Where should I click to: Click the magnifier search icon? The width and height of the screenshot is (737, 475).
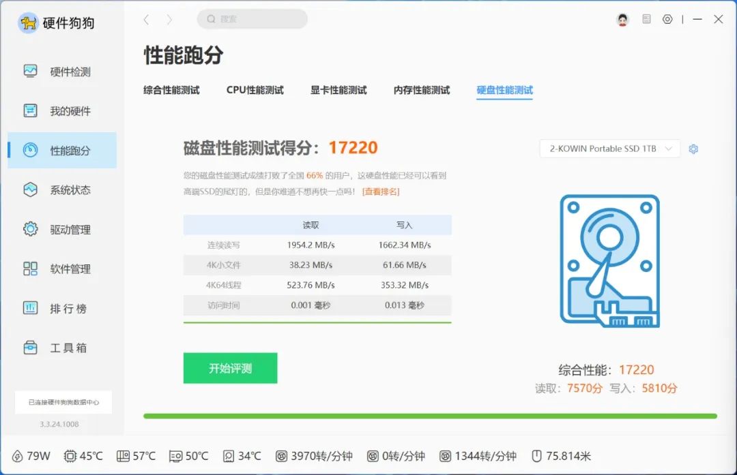pyautogui.click(x=211, y=19)
